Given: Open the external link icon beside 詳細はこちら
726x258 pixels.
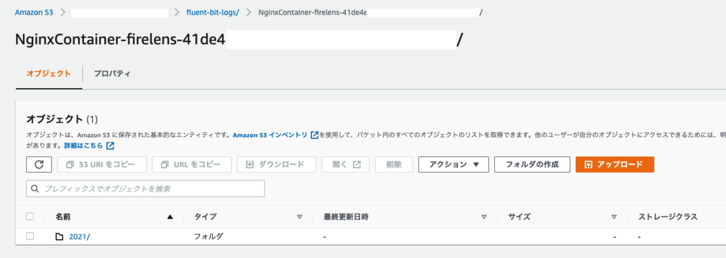Looking at the screenshot, I should coord(110,146).
